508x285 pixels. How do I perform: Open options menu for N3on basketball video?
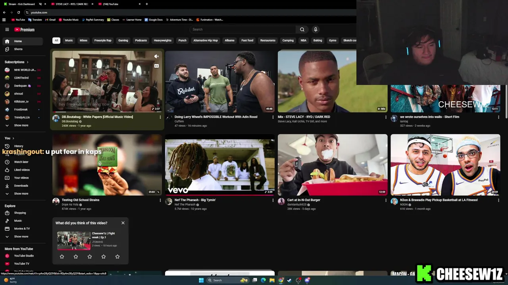[498, 200]
